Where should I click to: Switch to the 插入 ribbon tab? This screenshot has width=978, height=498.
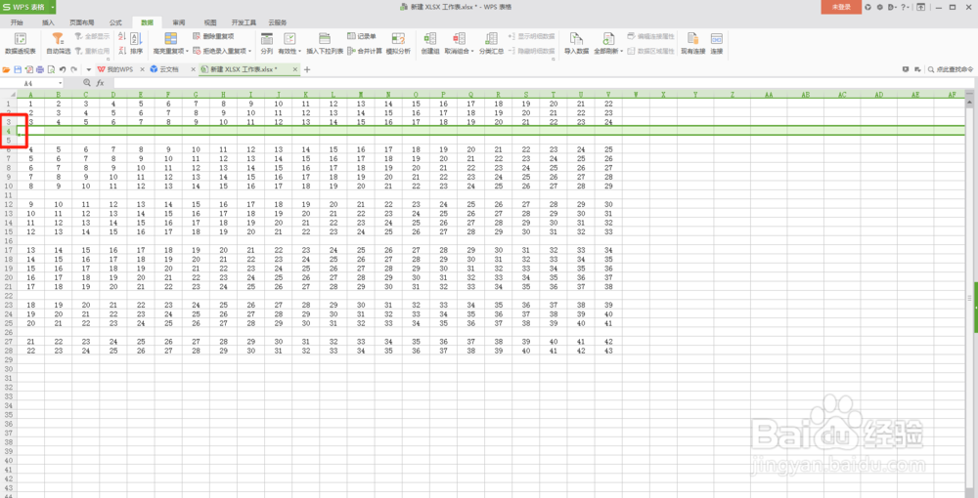pyautogui.click(x=48, y=22)
